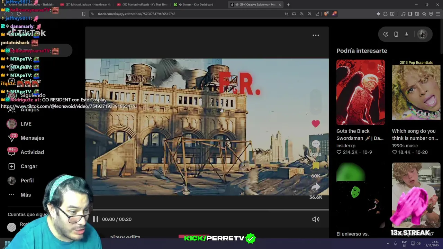The width and height of the screenshot is (443, 249).
Task: Show hidden system tray icons chevron
Action: [388, 243]
